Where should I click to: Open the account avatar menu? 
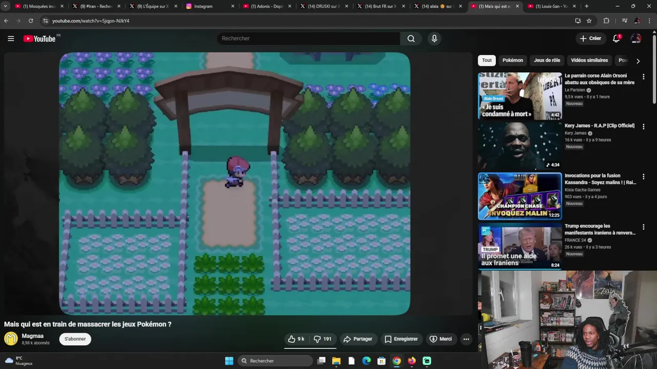tap(636, 38)
